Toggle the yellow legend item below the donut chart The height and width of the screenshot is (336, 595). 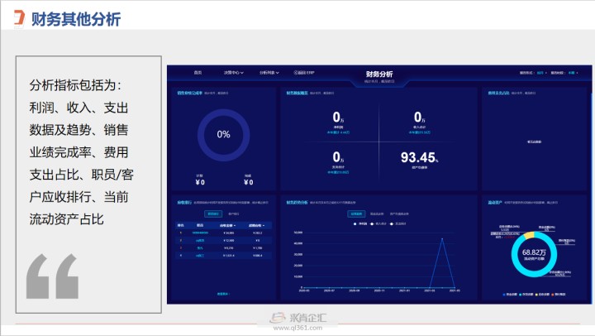(542, 294)
